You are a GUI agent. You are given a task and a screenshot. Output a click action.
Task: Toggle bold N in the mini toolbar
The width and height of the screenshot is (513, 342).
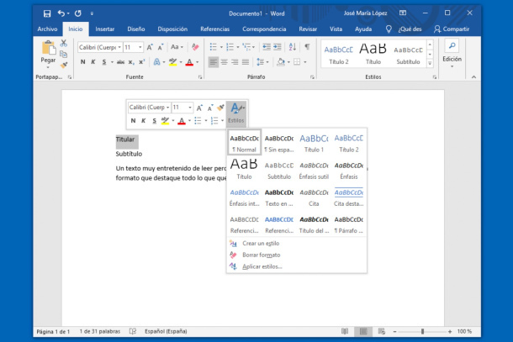tap(132, 121)
